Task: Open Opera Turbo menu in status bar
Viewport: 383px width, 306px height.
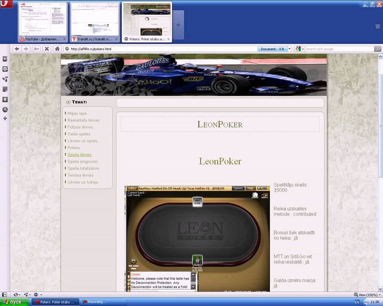Action: coord(38,295)
